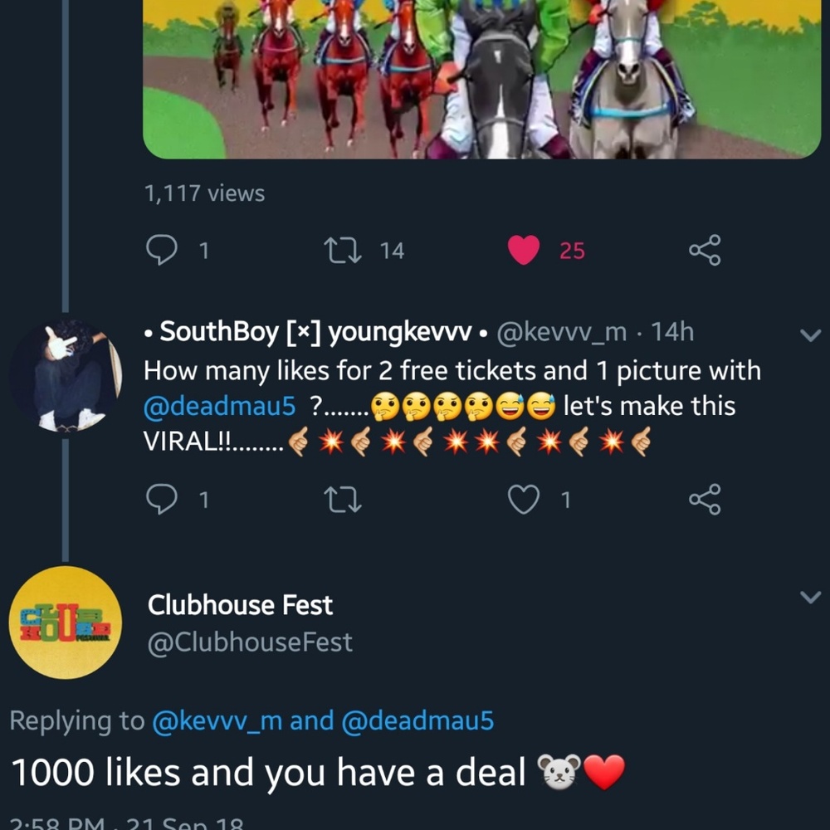Unlike the video tweet with 25 likes
Screen dimensions: 830x830
[x=522, y=249]
